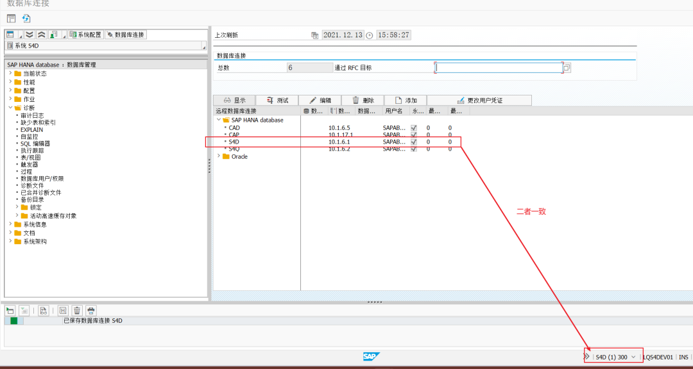This screenshot has height=369, width=693.
Task: Click the green user settings icon
Action: coord(53,35)
